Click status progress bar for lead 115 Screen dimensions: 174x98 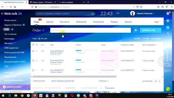click(x=86, y=51)
